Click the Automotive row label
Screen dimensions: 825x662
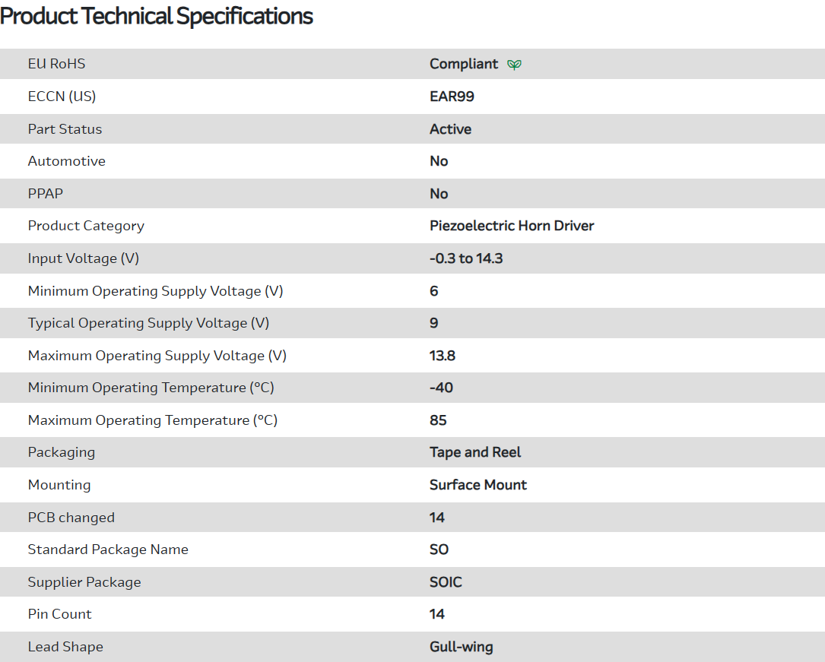point(66,161)
